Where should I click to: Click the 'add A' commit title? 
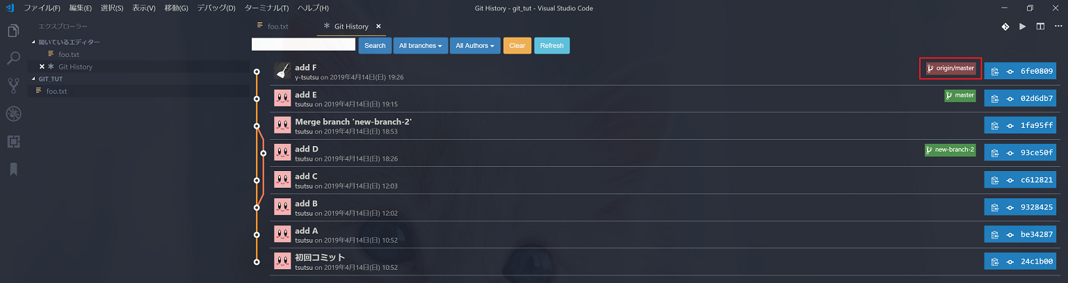click(x=307, y=230)
